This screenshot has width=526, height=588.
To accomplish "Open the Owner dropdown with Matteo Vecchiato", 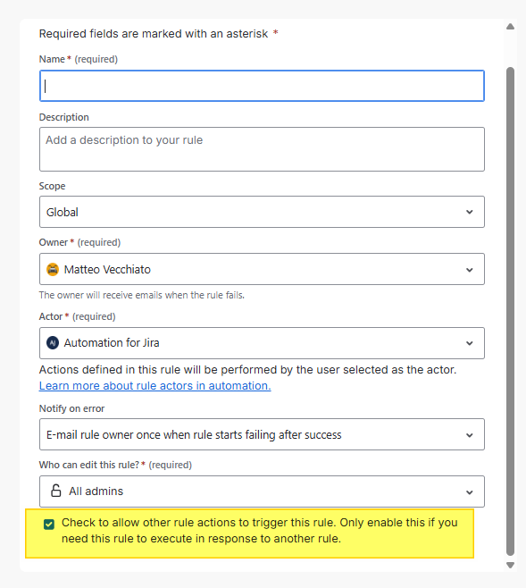I will coord(262,269).
